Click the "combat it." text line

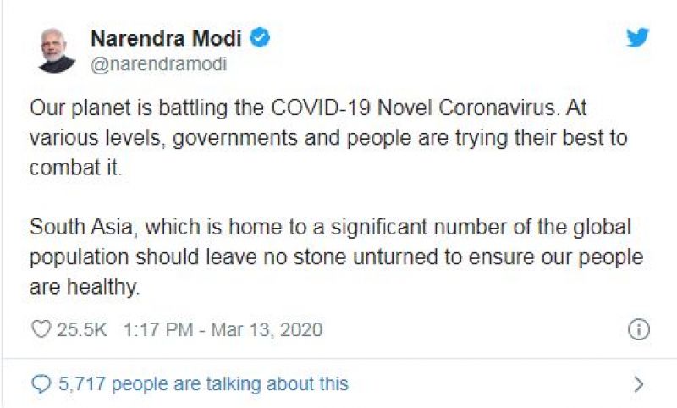point(77,168)
